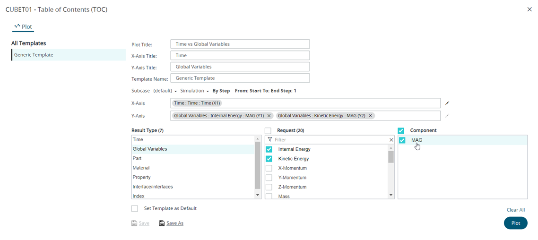Viewport: 538px width, 240px height.
Task: Click the Clear All link
Action: [515, 210]
